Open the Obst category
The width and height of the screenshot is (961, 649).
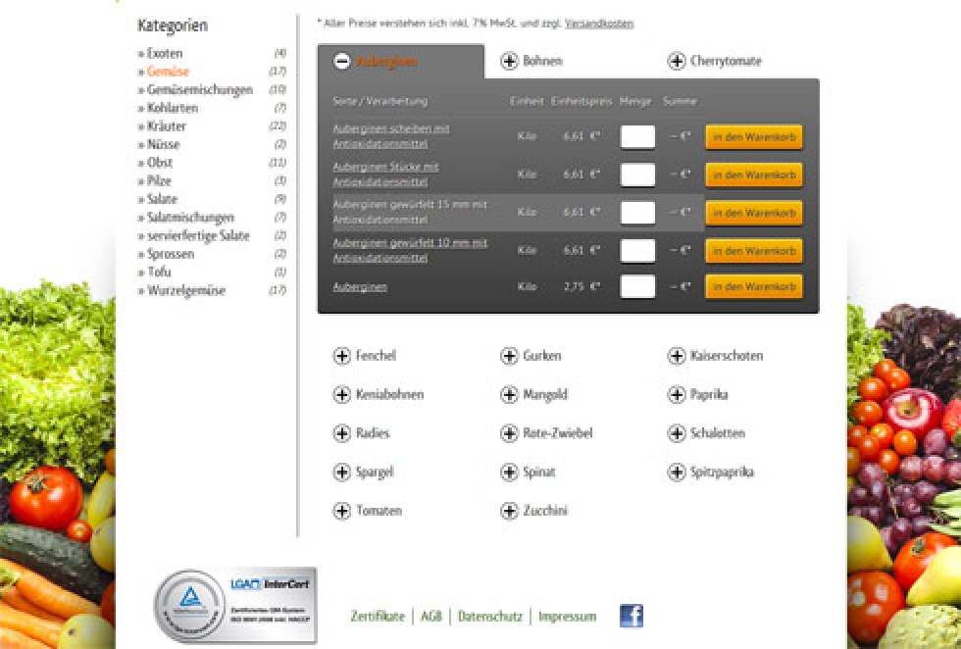click(160, 163)
